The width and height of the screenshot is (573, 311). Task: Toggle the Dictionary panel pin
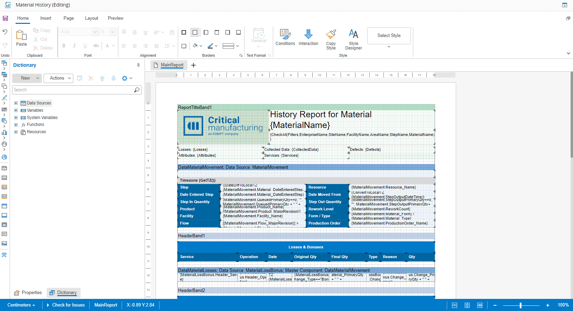[x=138, y=65]
